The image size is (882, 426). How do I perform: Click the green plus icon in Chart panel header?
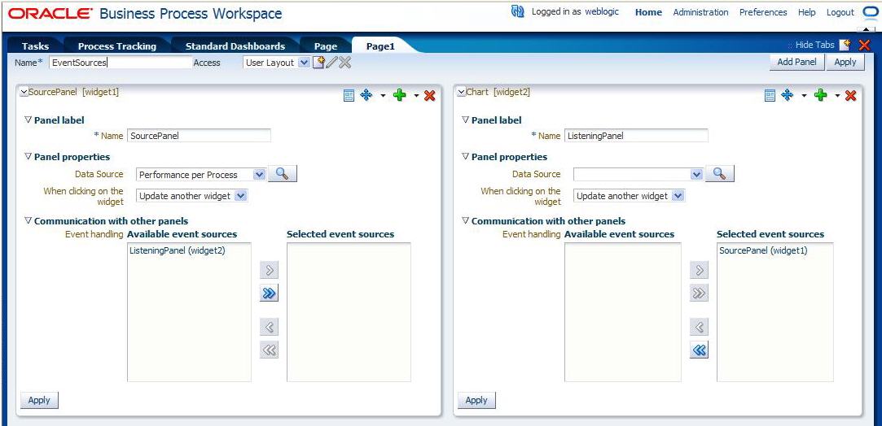click(x=821, y=95)
